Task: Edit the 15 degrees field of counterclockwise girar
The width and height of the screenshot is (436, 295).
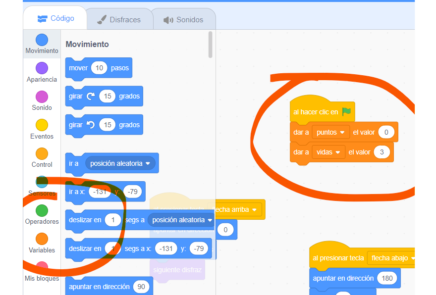Action: tap(108, 125)
